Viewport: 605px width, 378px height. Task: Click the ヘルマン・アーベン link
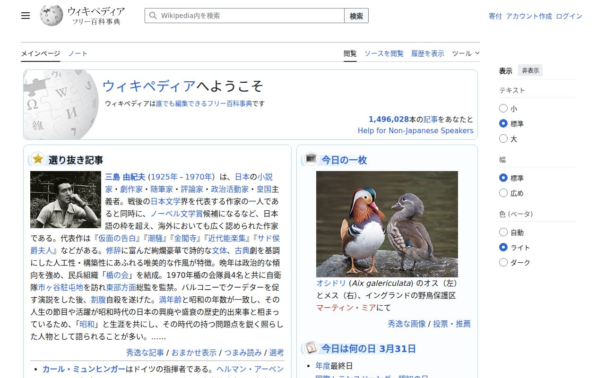[x=251, y=369]
